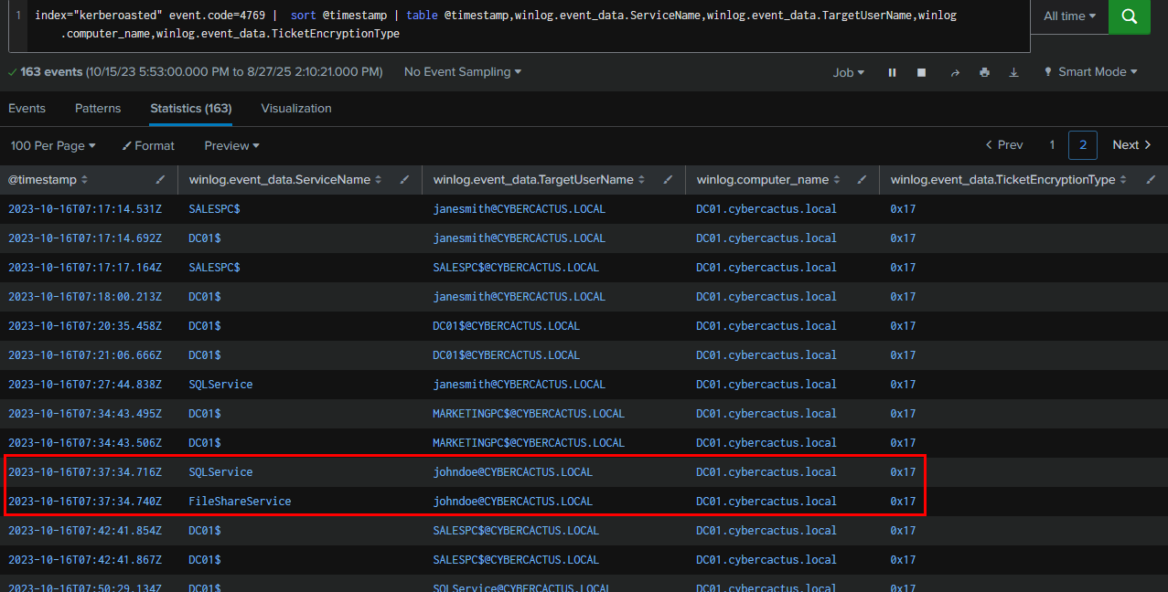Screen dimensions: 1168x592
Task: Pause the running search job
Action: [892, 72]
